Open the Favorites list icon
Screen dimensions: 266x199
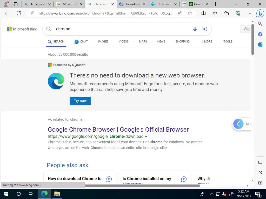click(215, 13)
